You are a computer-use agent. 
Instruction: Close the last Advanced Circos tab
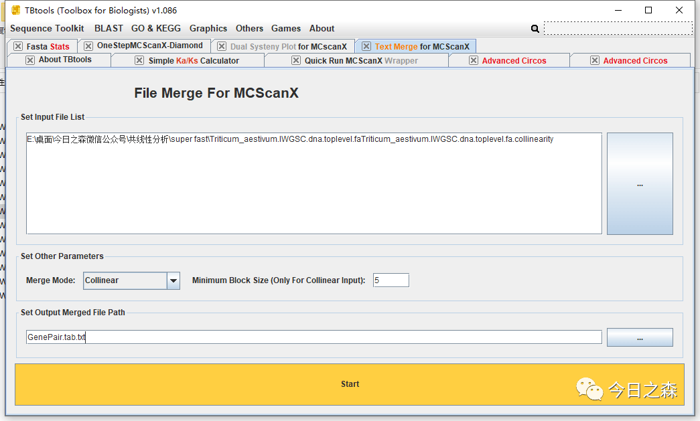click(x=595, y=60)
